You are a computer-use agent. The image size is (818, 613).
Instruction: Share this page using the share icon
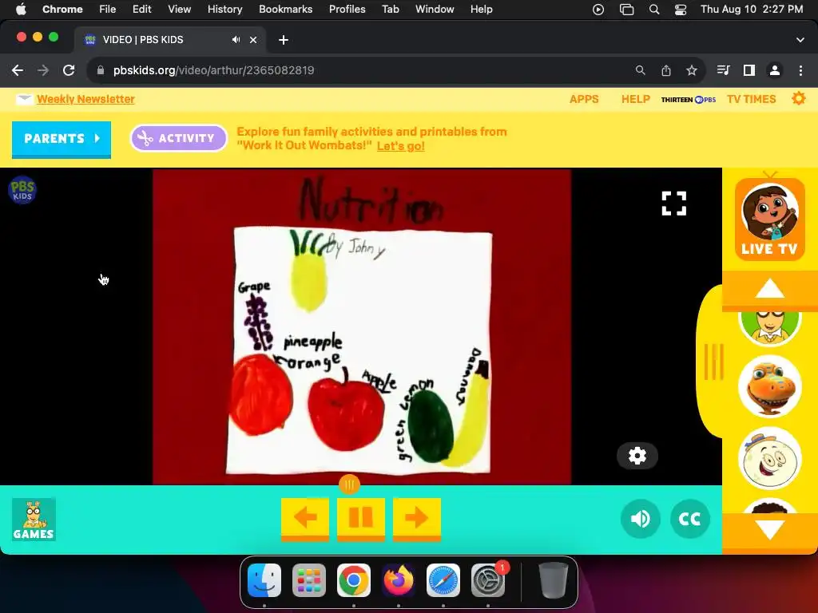[x=665, y=70]
